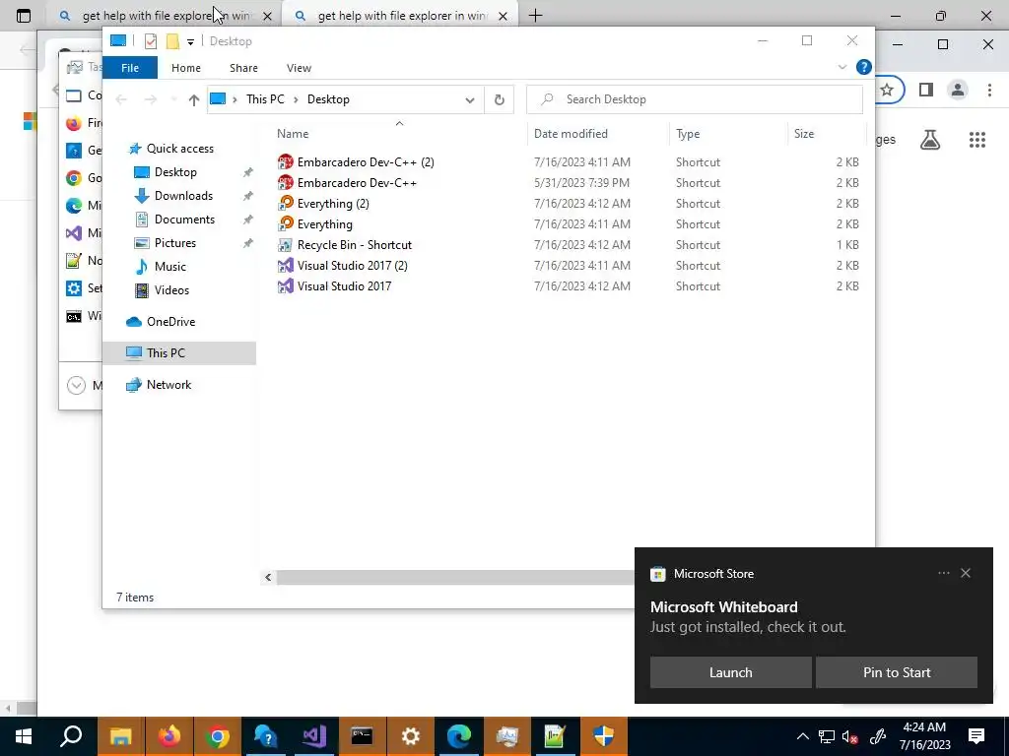Open the Share ribbon tab
Image resolution: width=1009 pixels, height=756 pixels.
click(x=243, y=68)
